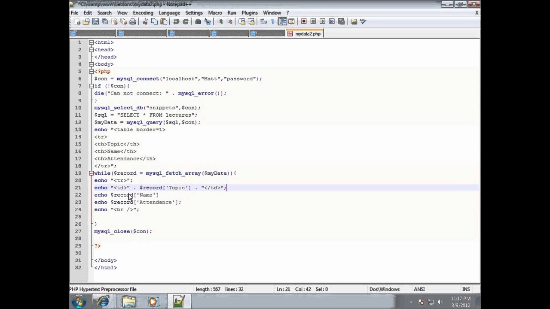
Task: Collapse the while loop fold on line 19
Action: pos(91,173)
